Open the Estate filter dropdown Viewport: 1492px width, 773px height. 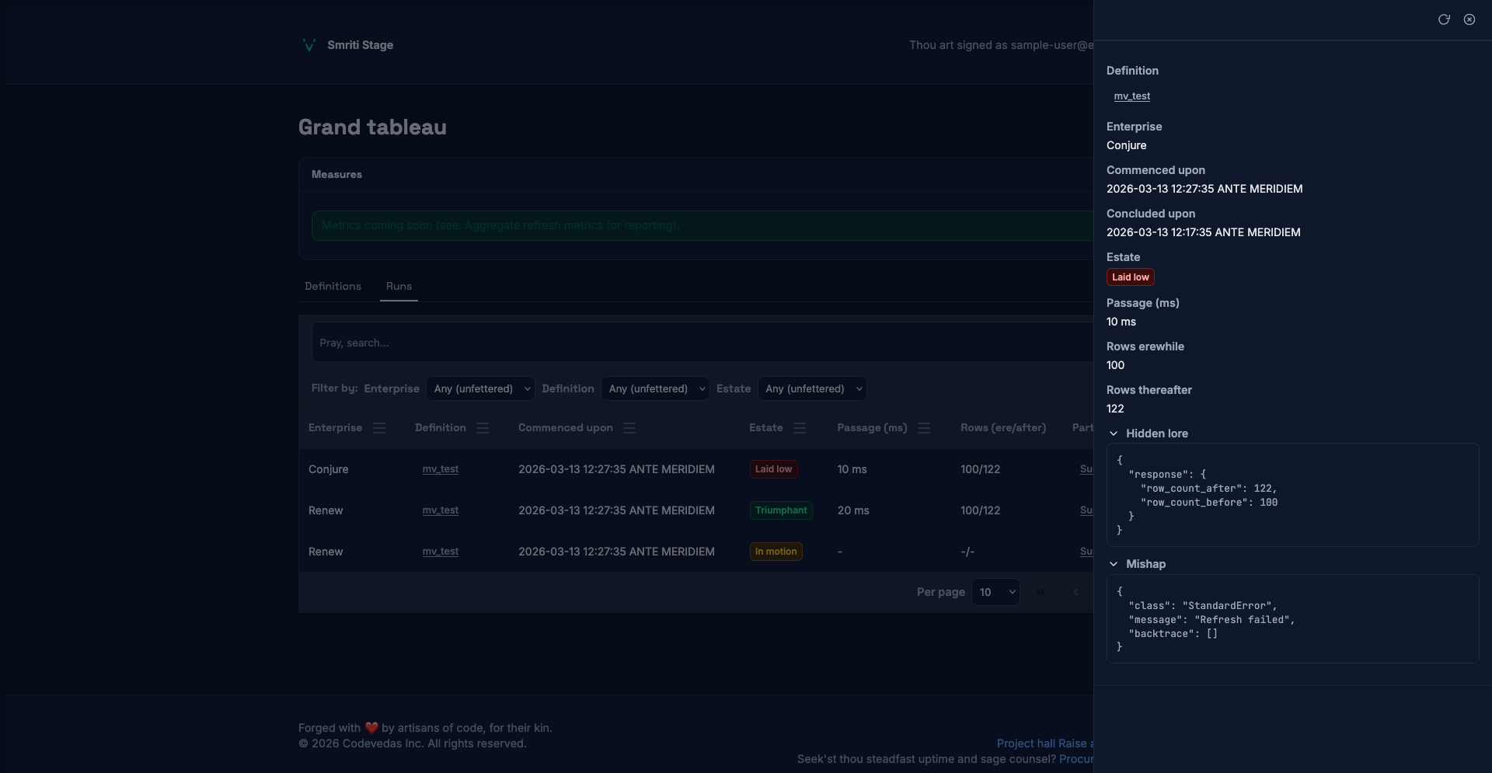pyautogui.click(x=812, y=388)
